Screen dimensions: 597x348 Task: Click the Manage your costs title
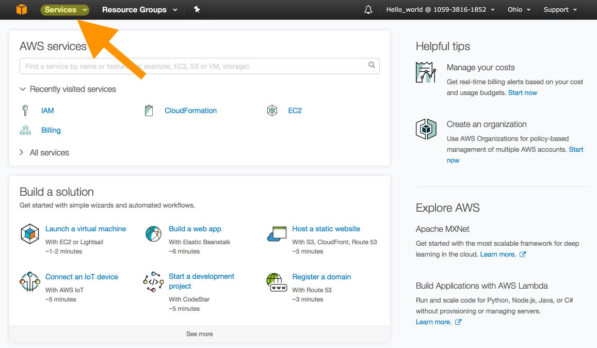(x=480, y=68)
